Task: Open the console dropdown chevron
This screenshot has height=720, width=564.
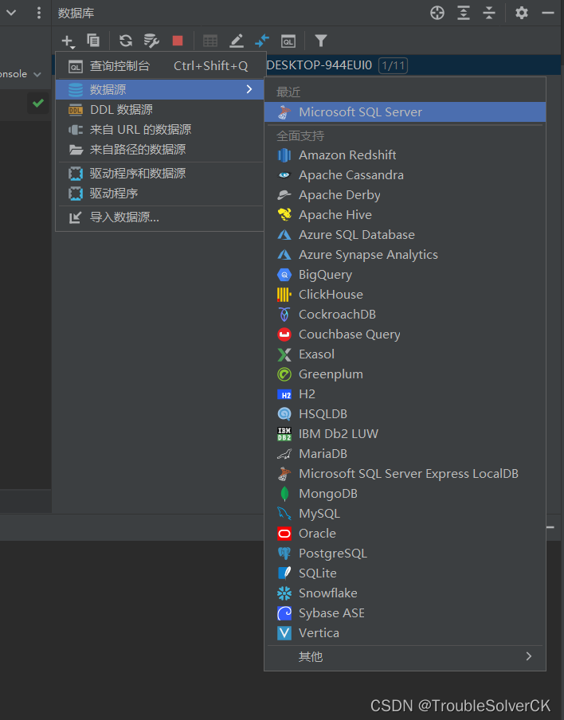Action: click(37, 74)
